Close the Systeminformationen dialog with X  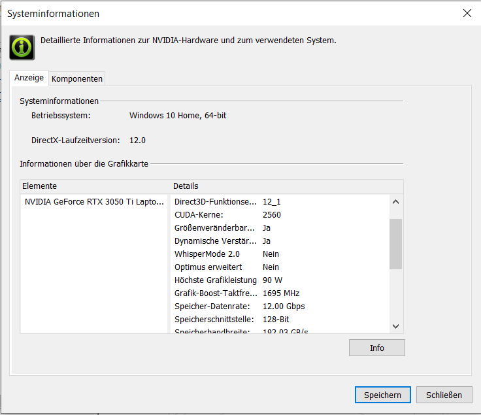[467, 13]
